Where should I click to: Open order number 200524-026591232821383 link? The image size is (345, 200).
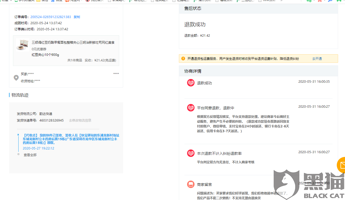(x=51, y=17)
